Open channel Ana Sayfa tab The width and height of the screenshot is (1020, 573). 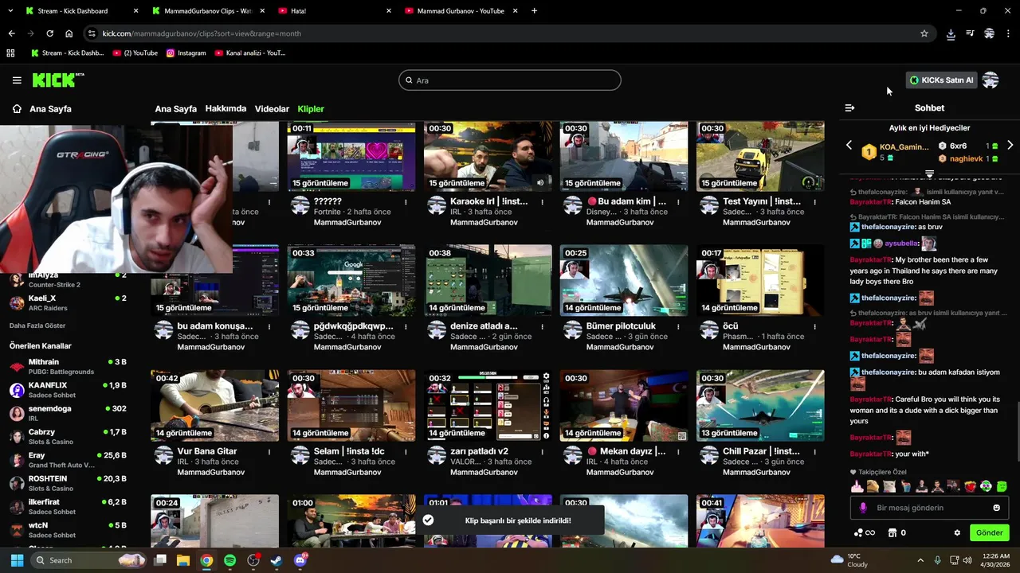[175, 109]
